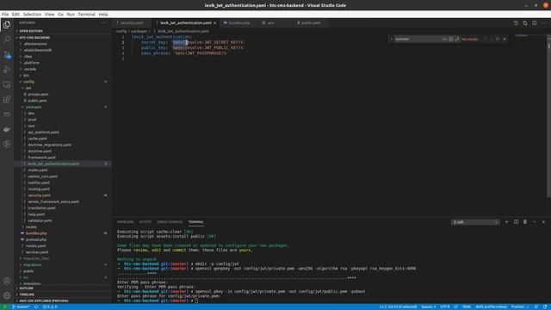Open the terminal selector dropdown 2: zsh
This screenshot has width=551, height=310.
pyautogui.click(x=475, y=222)
